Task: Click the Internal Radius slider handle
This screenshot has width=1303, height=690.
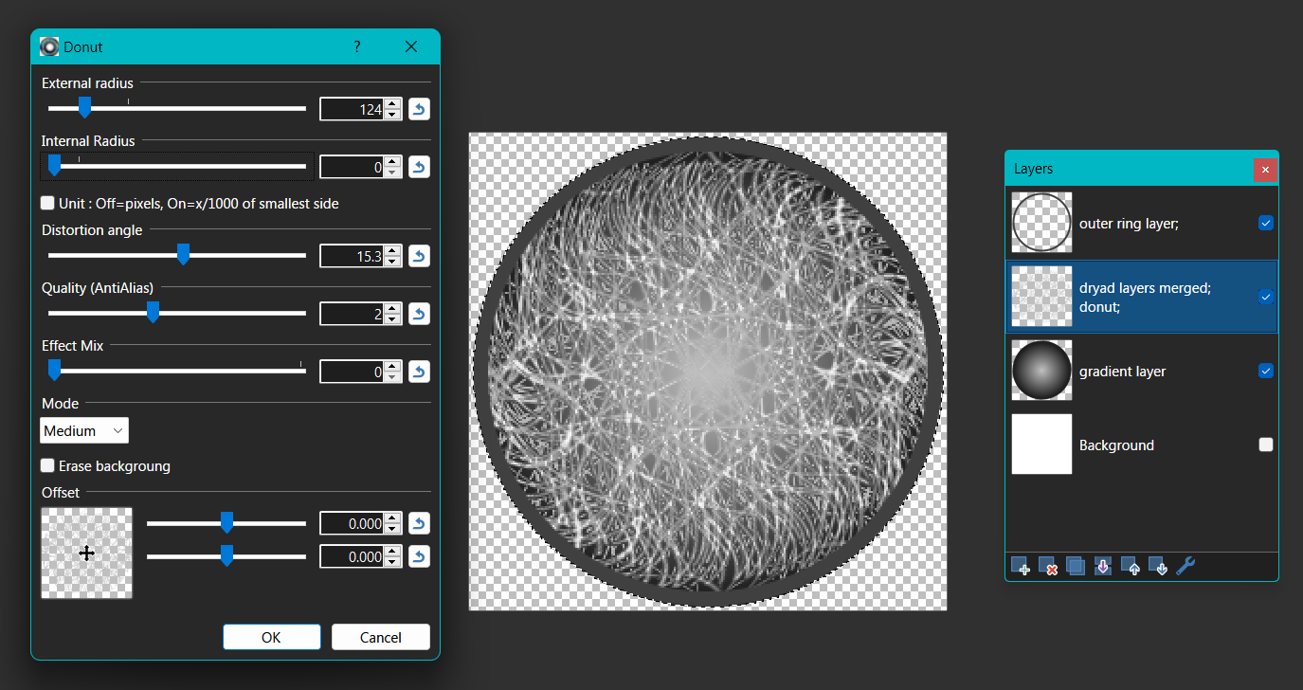Action: point(54,166)
